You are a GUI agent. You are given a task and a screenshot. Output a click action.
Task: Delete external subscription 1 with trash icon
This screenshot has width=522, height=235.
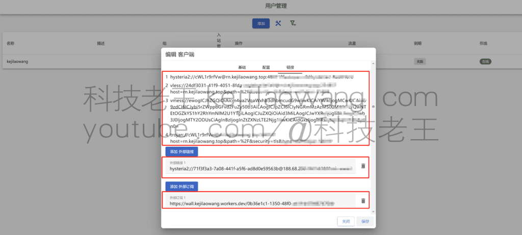[363, 201]
